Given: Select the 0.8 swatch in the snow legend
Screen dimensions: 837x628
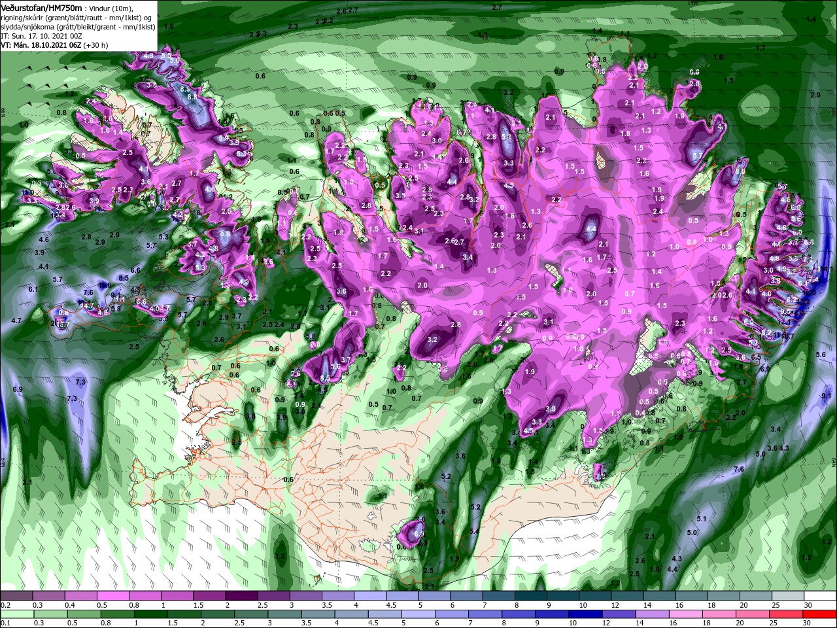Looking at the screenshot, I should pyautogui.click(x=145, y=596).
